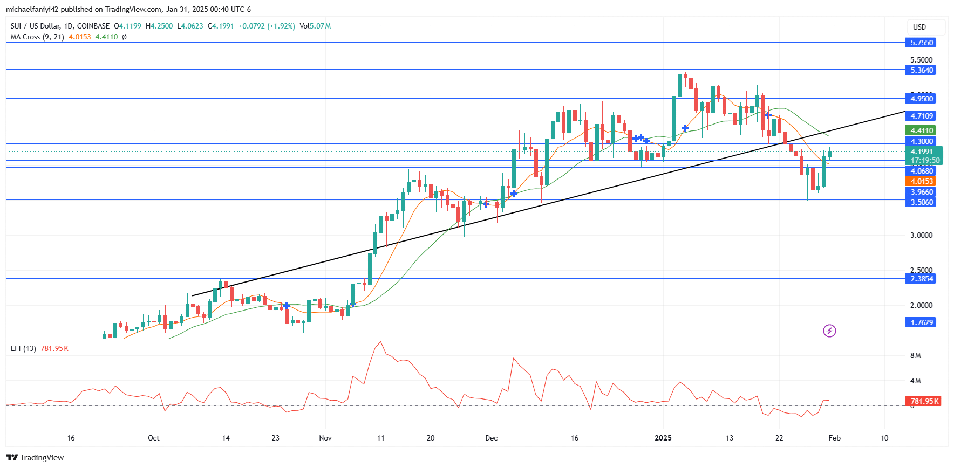Select the 5.7550 price level label
The width and height of the screenshot is (954, 468).
922,43
